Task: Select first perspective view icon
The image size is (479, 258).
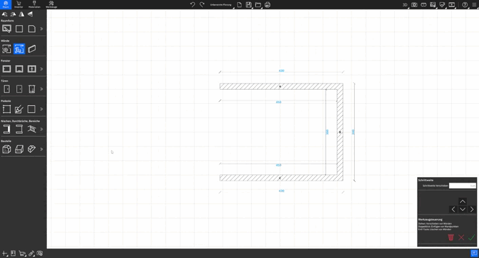Action: (5, 14)
